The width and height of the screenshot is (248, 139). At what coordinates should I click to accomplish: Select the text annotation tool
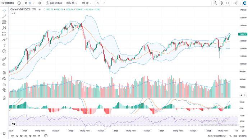(x=4, y=45)
